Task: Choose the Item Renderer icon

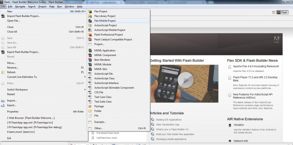Action: 90,60
